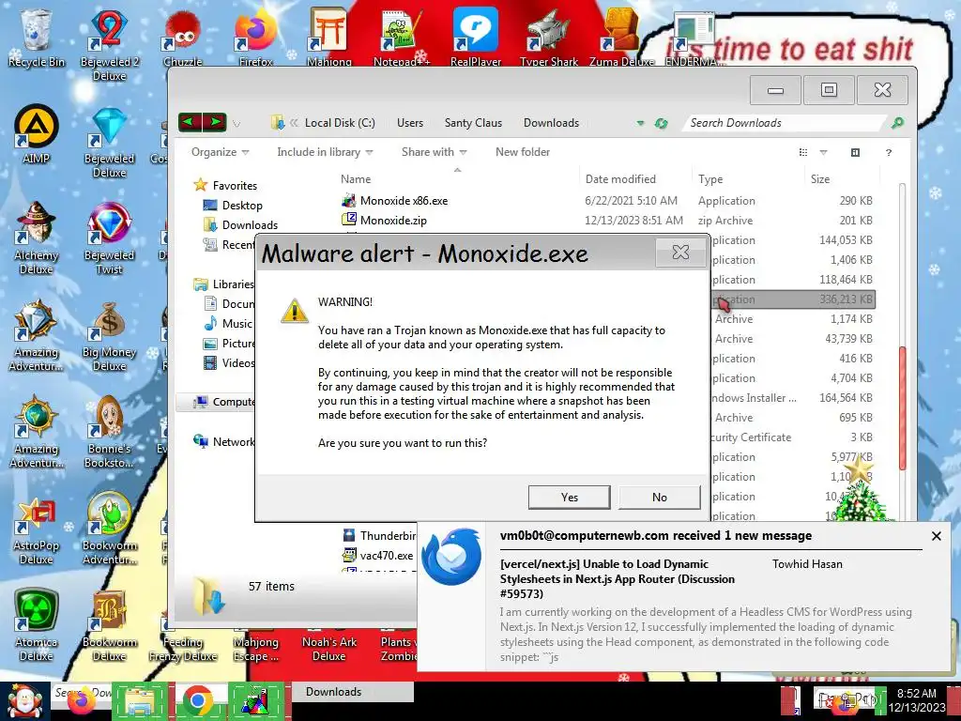
Task: Open Recycle Bin on the desktop
Action: pyautogui.click(x=37, y=37)
